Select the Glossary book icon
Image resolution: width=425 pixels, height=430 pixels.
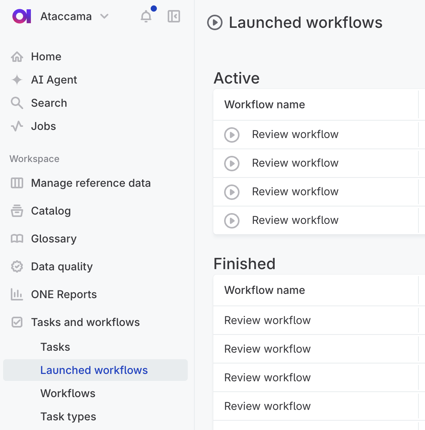(17, 239)
